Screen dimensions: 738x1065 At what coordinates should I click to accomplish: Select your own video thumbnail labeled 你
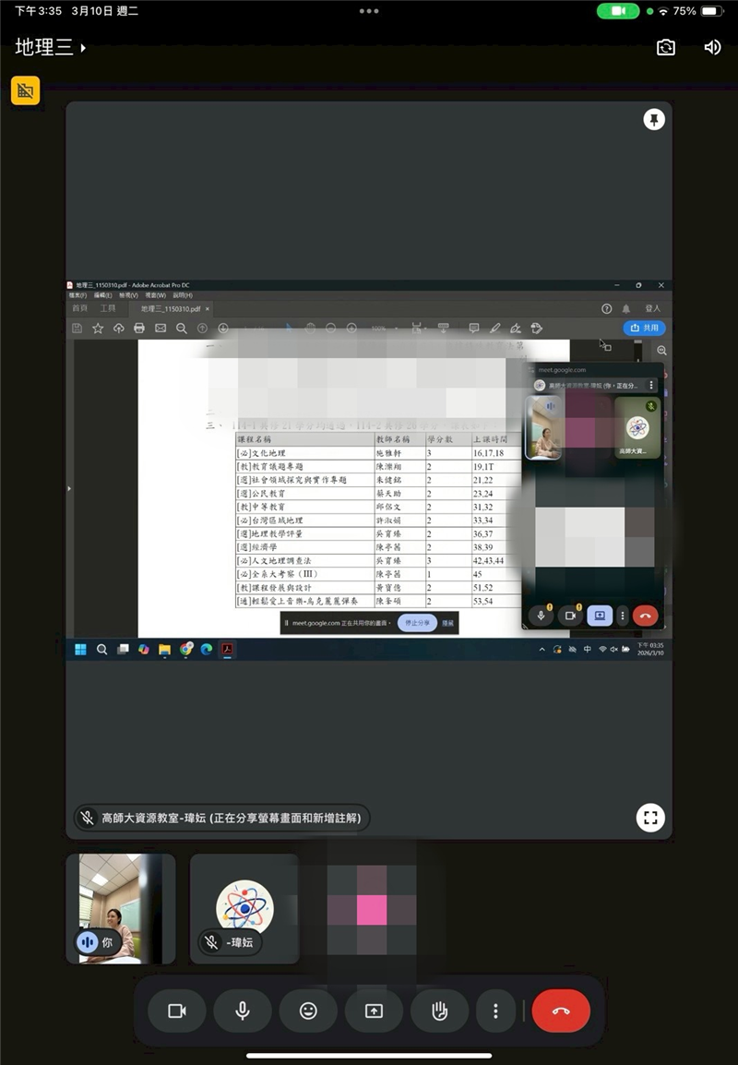coord(120,908)
